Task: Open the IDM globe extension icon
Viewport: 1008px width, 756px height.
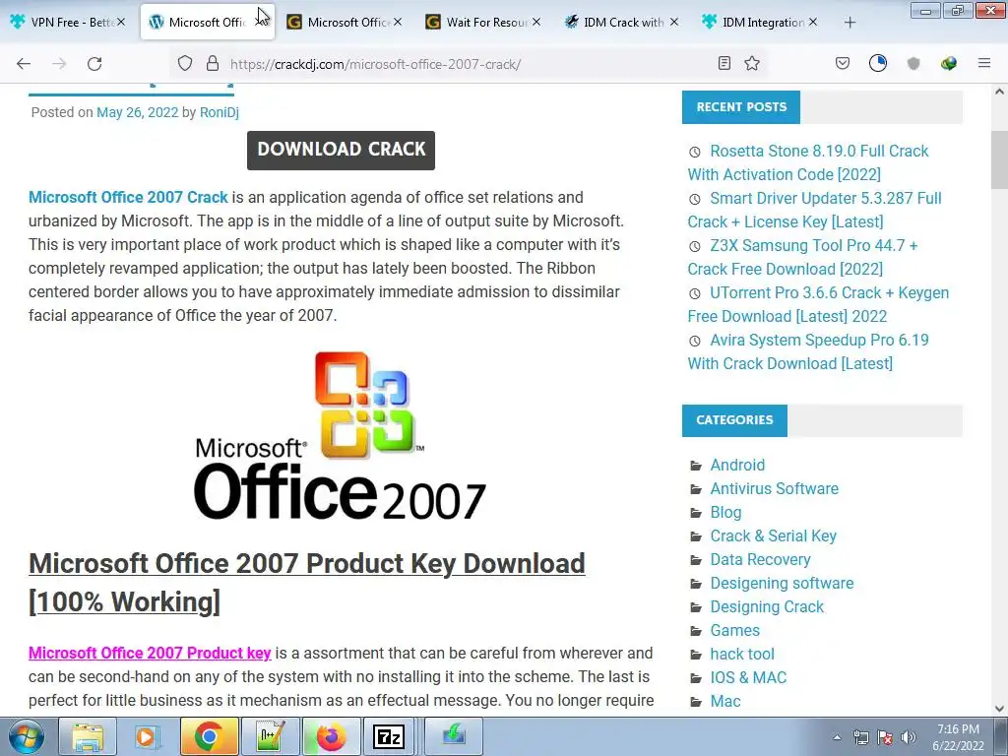Action: click(949, 63)
